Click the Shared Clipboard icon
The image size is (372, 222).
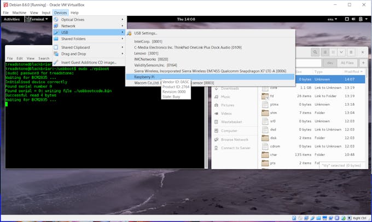[56, 47]
